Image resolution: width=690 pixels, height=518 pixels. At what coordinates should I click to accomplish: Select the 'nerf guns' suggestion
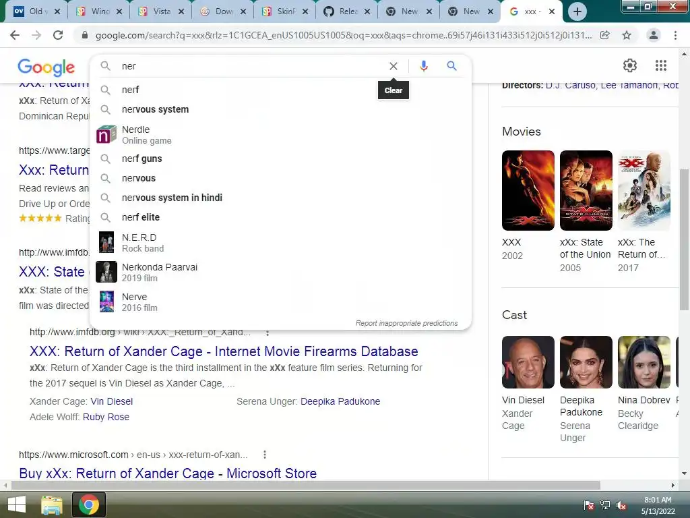click(x=280, y=159)
